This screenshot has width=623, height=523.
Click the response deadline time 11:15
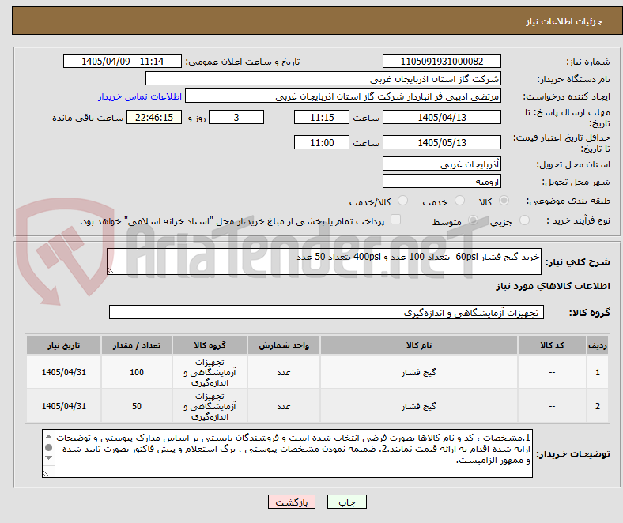tap(322, 117)
